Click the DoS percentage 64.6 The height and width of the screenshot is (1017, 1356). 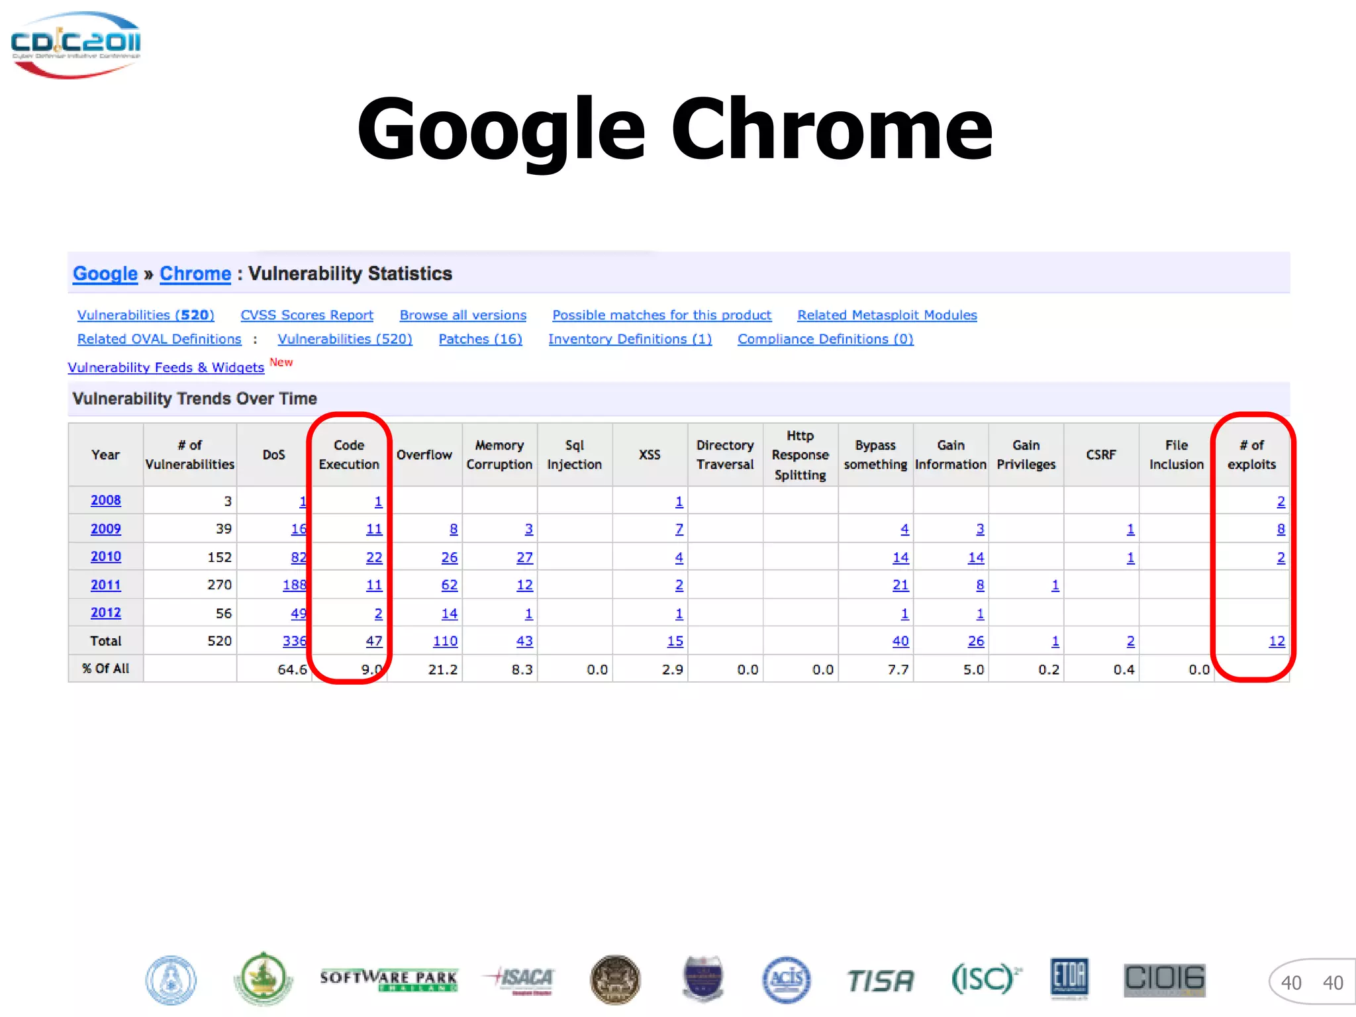[x=292, y=669]
